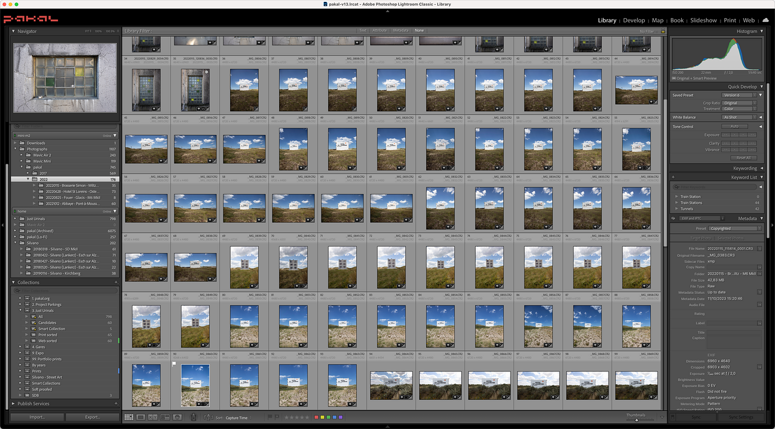Open Compare view (XY) icon
Screen dimensions: 775x429
153,417
